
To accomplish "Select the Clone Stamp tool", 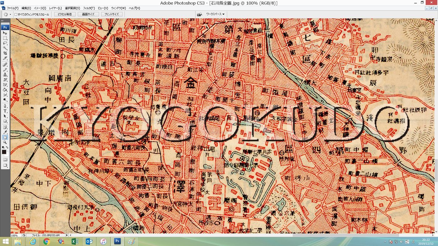I will coord(5,75).
